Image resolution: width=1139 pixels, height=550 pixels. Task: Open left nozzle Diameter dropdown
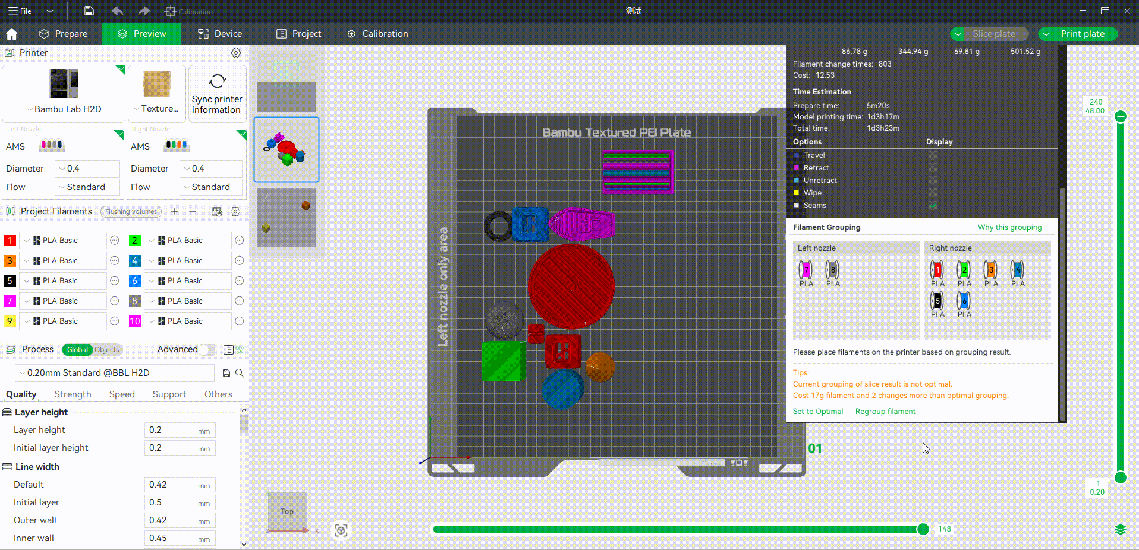coord(87,169)
